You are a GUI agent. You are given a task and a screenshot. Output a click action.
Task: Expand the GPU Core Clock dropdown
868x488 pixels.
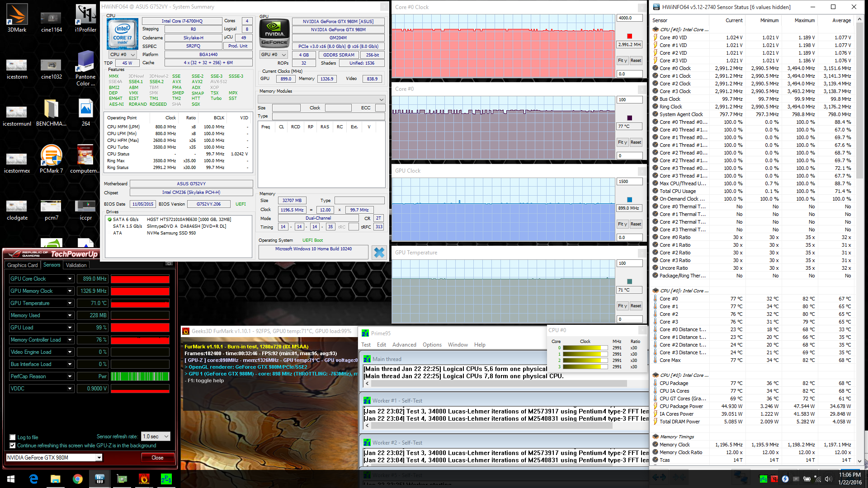click(x=70, y=279)
